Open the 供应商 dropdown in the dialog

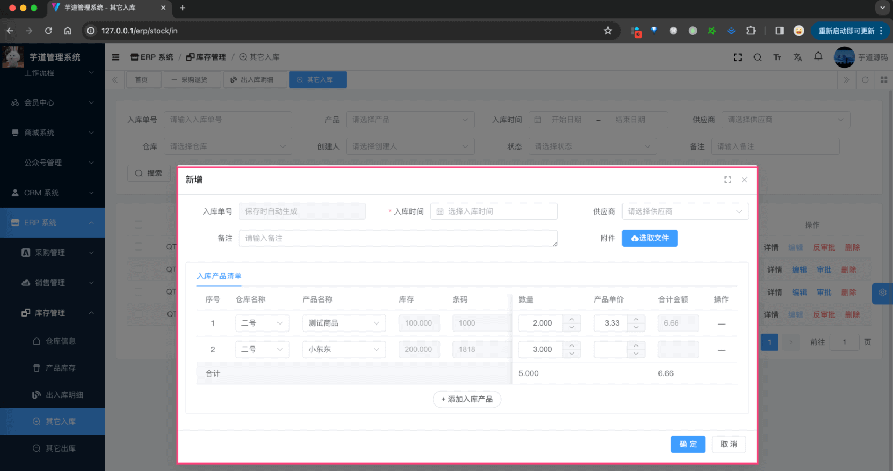684,211
